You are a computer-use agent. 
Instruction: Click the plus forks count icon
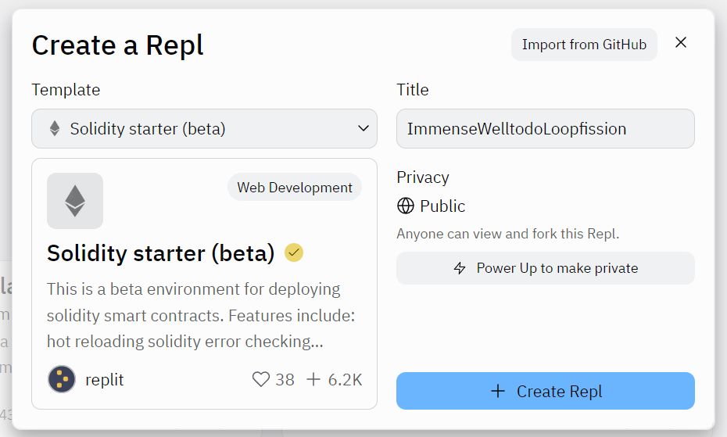tap(313, 380)
